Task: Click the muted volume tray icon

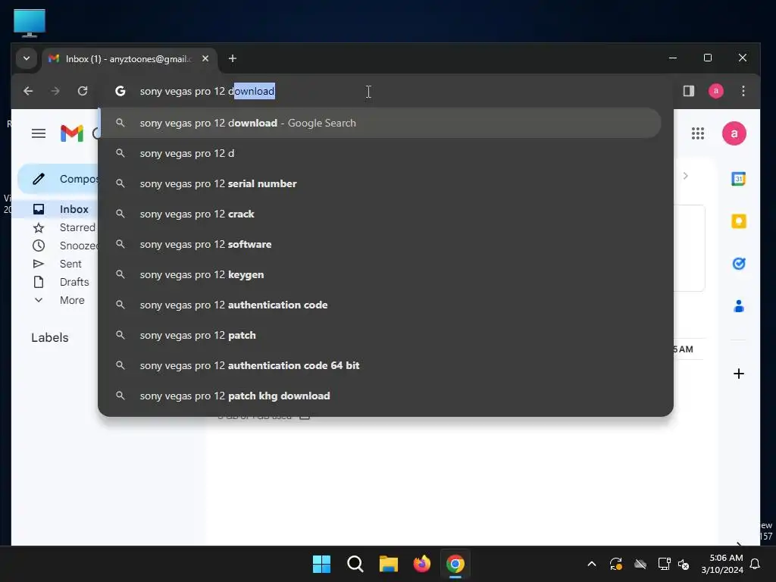Action: tap(684, 564)
